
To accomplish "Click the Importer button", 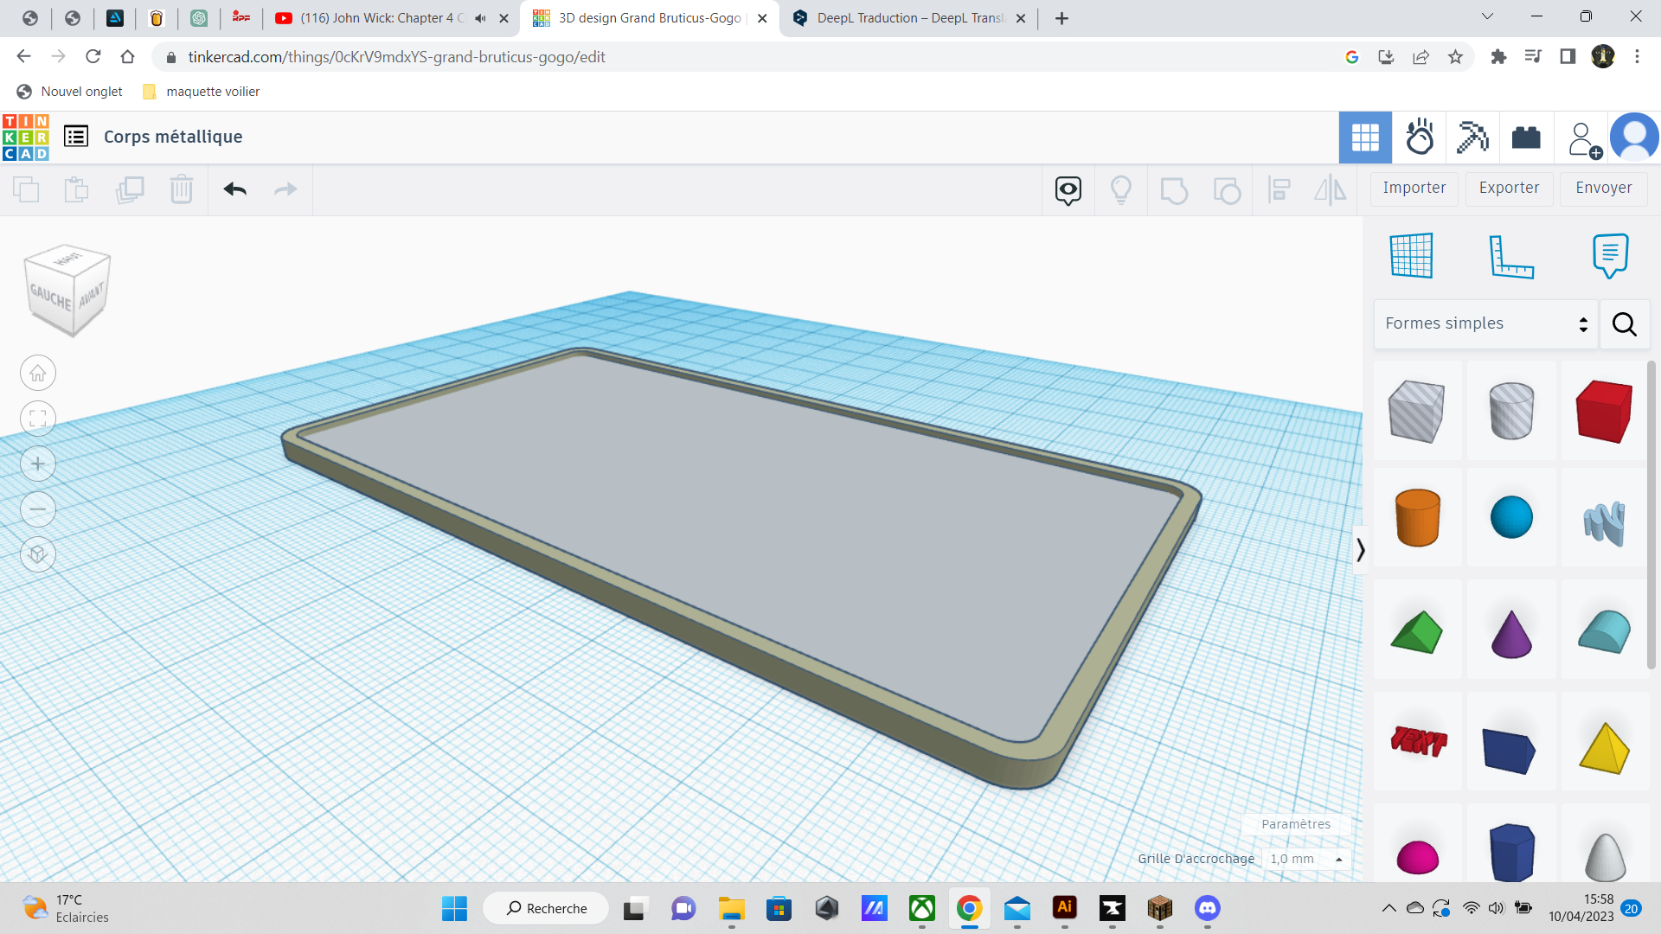I will (x=1414, y=188).
